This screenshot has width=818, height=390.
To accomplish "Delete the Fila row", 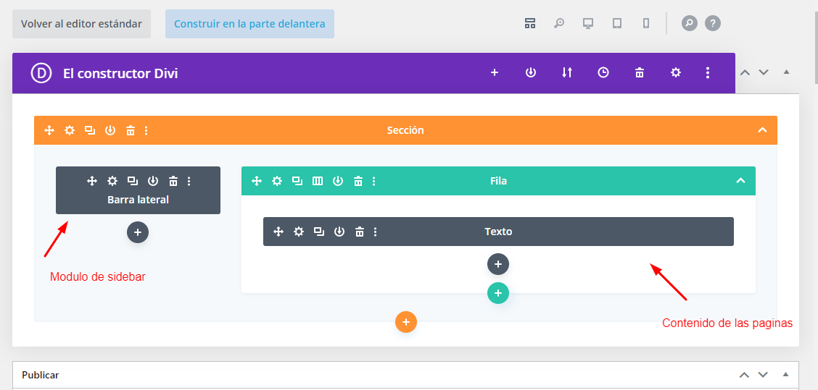I will click(358, 181).
